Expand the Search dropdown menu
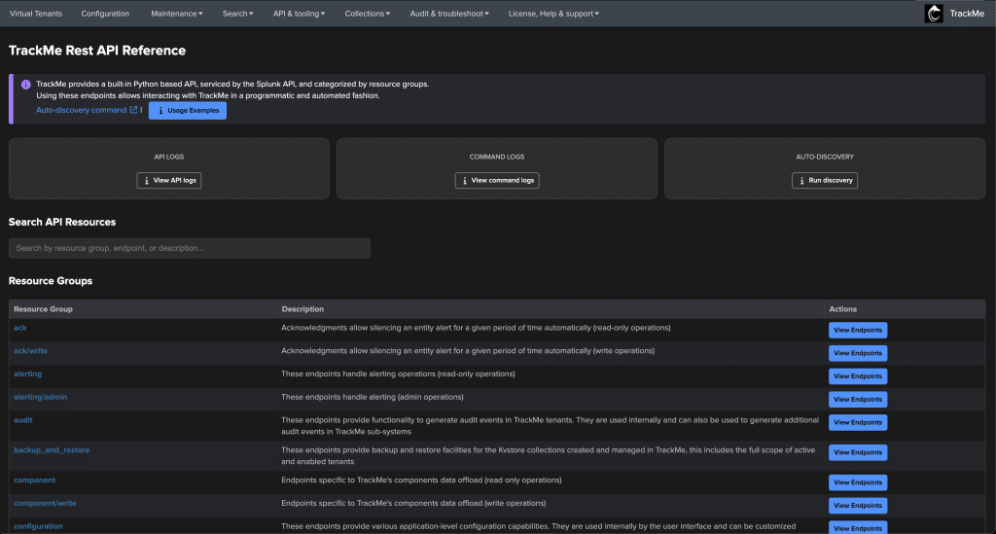The image size is (996, 534). coord(237,14)
